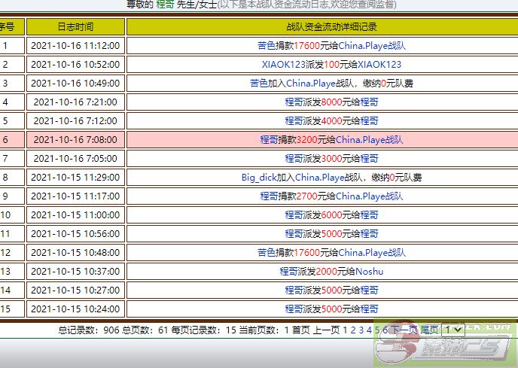This screenshot has height=368, width=518.
Task: Click the 程哥 username in the greeting
Action: 165,5
